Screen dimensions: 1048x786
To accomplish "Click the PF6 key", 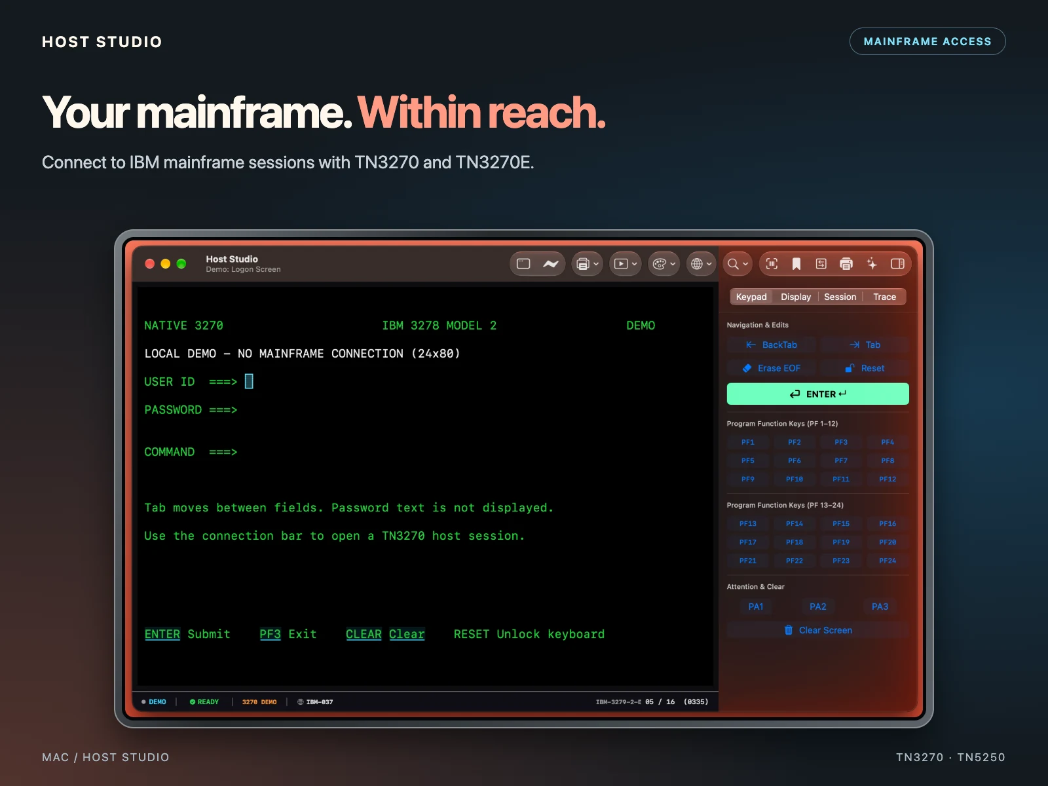I will point(795,460).
